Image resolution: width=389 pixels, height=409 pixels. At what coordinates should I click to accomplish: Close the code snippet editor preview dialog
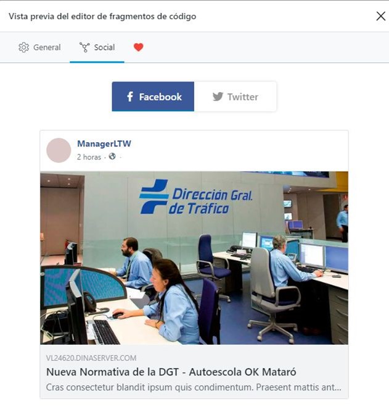pyautogui.click(x=380, y=16)
